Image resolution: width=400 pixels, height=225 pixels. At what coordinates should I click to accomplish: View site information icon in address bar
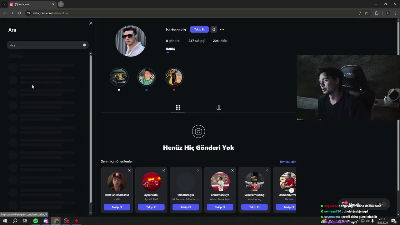coord(28,13)
